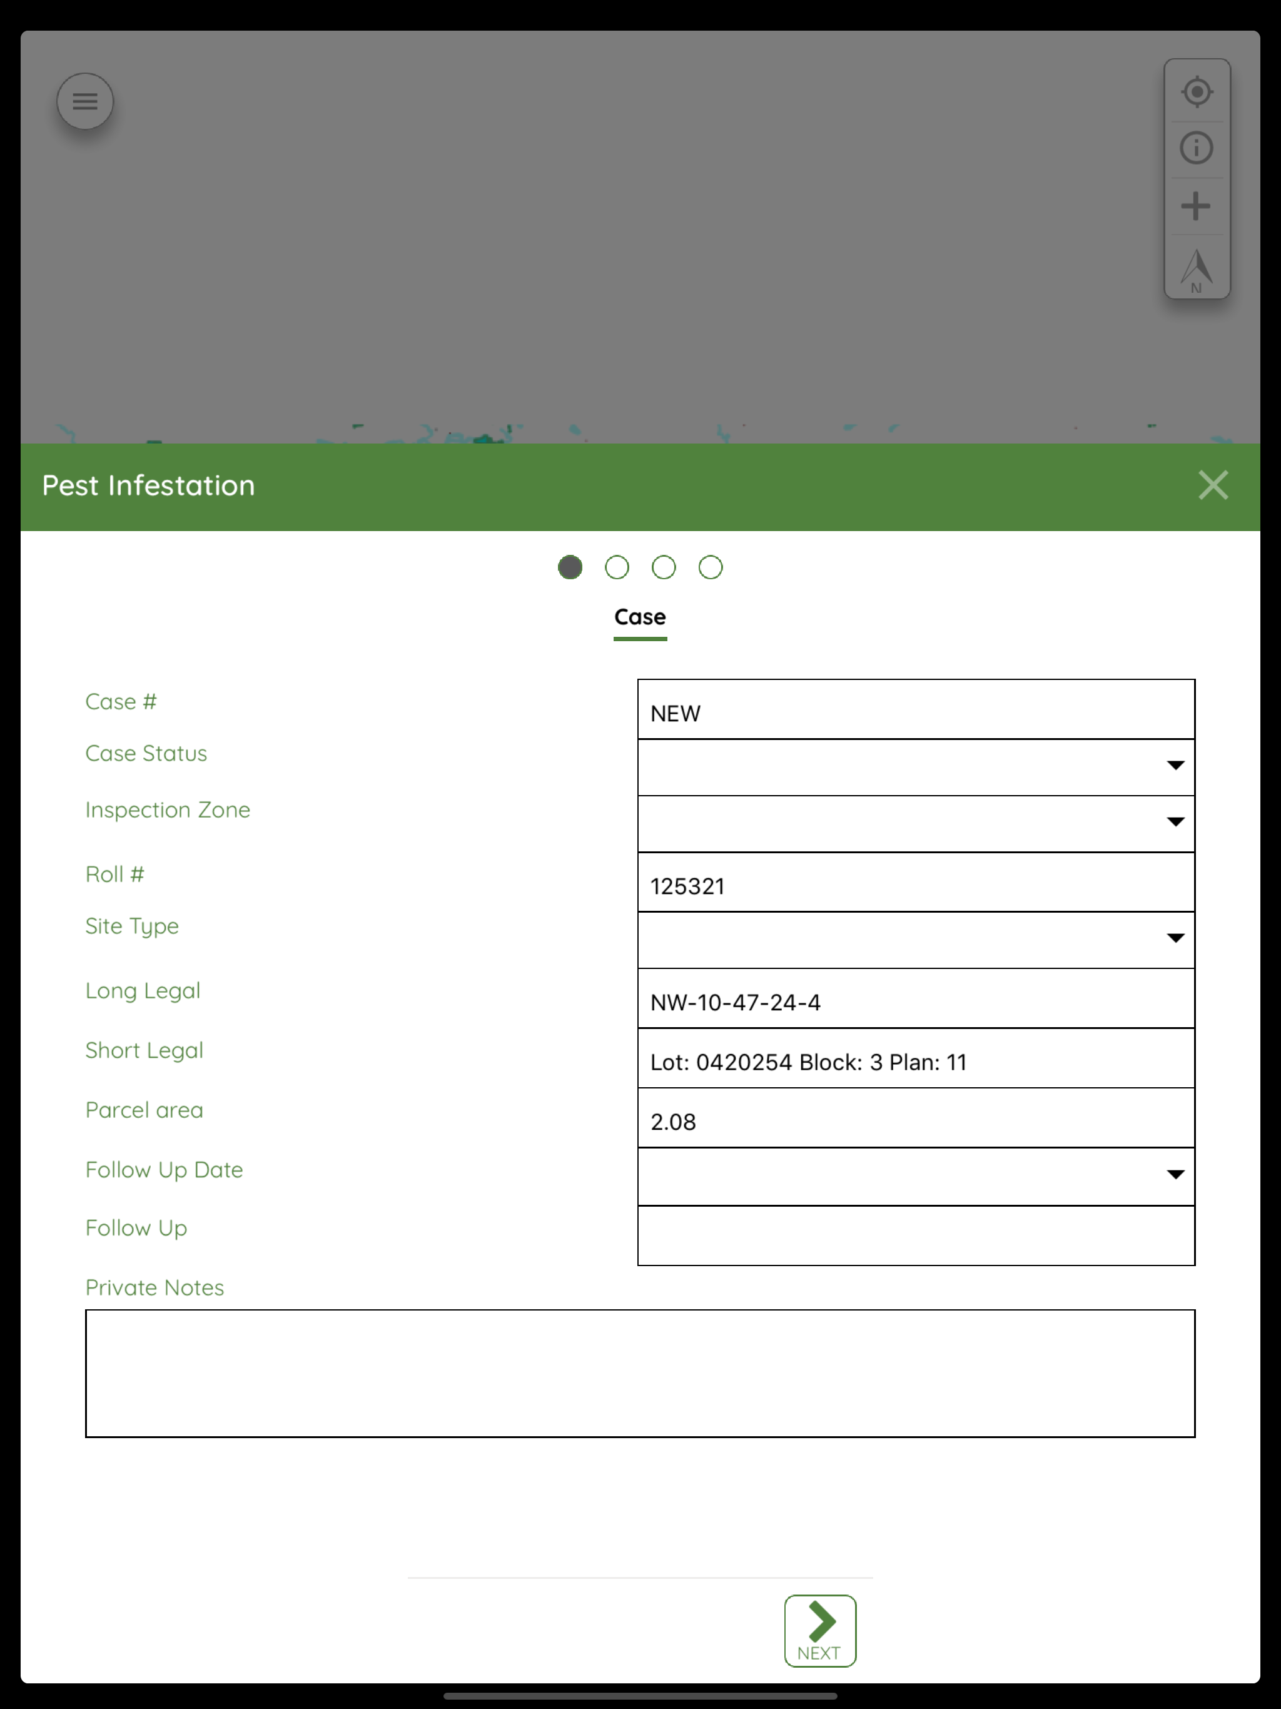Click the Case # label
Image resolution: width=1281 pixels, height=1709 pixels.
click(x=121, y=701)
